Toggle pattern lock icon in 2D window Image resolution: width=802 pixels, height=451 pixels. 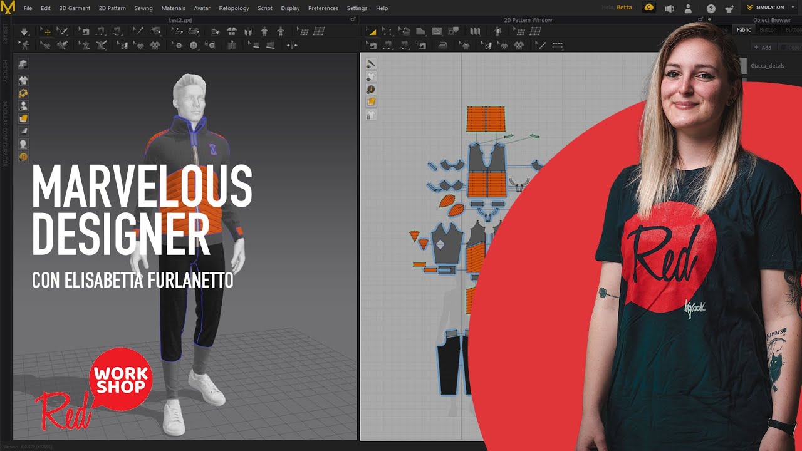[371, 115]
